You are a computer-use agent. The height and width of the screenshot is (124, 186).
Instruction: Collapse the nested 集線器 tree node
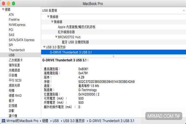tap(52, 22)
